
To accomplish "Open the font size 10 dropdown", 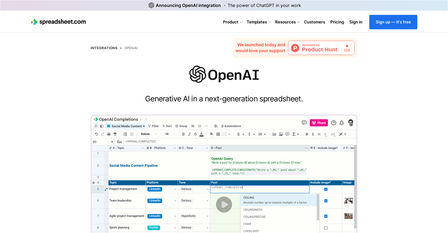I will pyautogui.click(x=171, y=134).
